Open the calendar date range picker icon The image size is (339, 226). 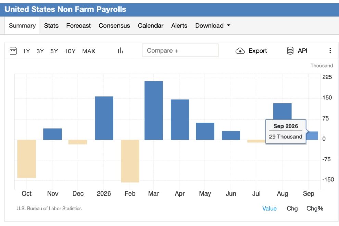(x=13, y=51)
